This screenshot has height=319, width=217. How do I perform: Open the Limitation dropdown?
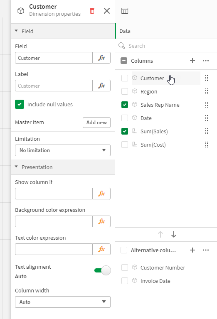point(63,150)
